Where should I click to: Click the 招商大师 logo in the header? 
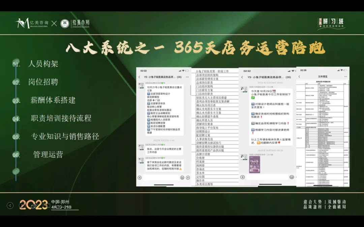75,24
